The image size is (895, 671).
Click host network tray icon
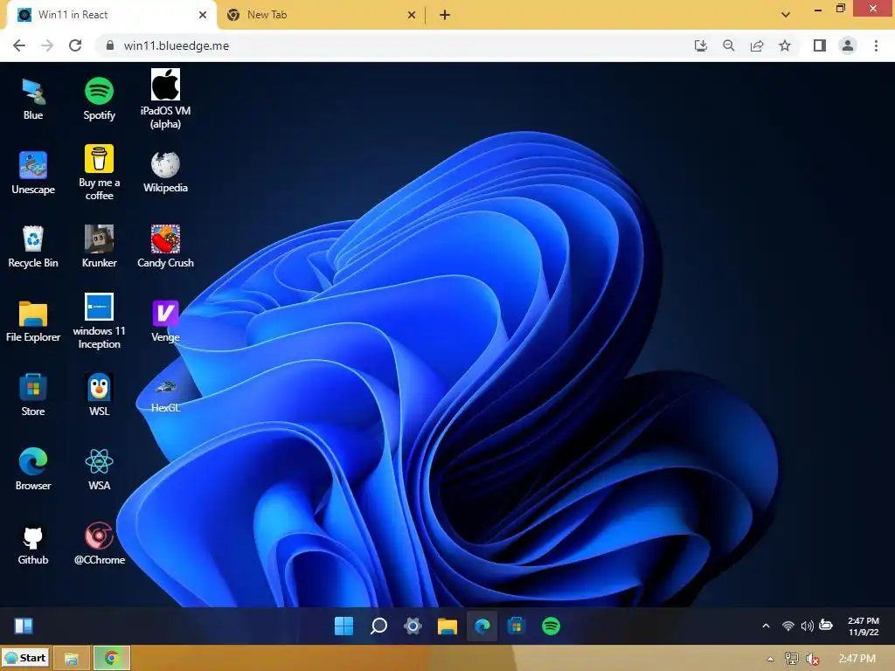tap(792, 659)
